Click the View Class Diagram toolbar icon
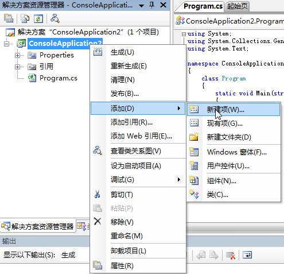 click(55, 18)
